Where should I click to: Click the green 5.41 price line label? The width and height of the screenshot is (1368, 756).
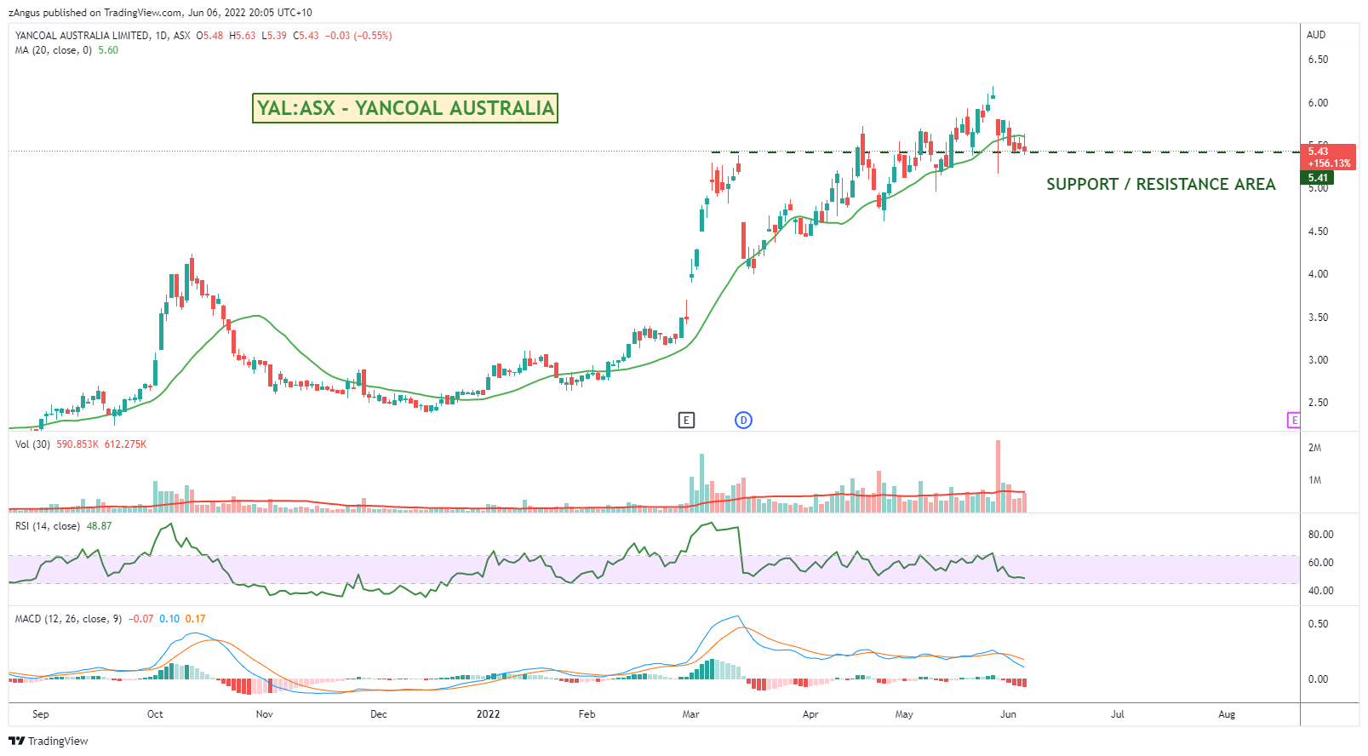coord(1318,178)
